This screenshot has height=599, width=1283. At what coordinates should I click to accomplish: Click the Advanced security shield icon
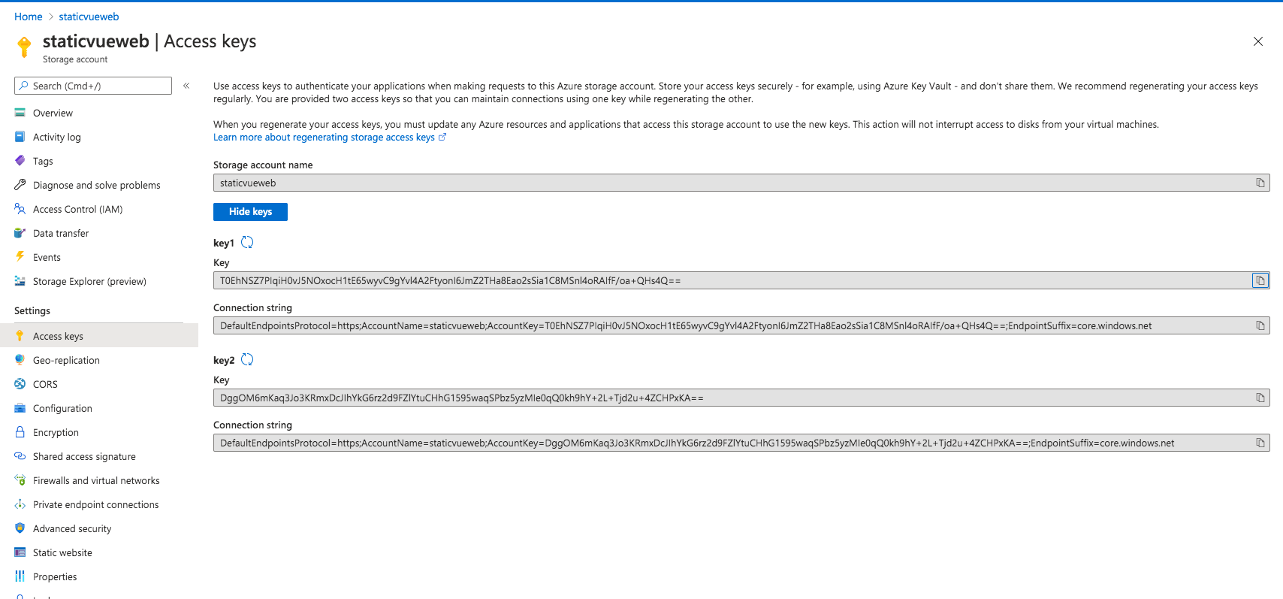click(20, 528)
